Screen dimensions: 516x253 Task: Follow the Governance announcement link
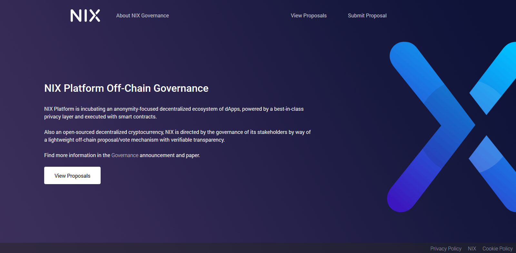(x=125, y=155)
